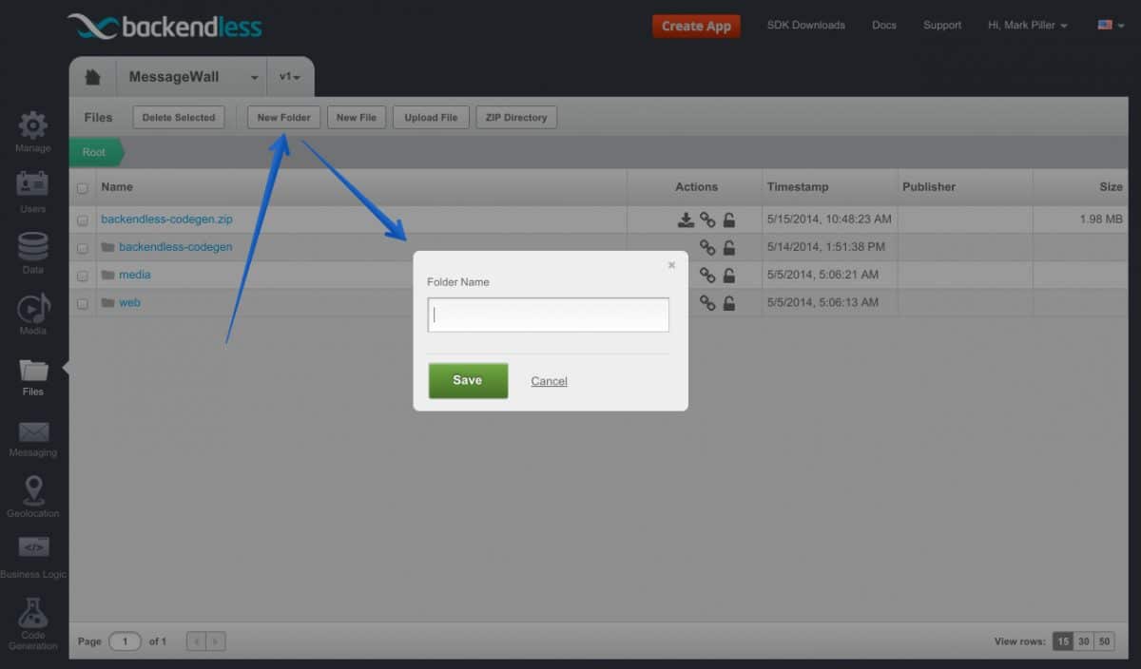This screenshot has width=1141, height=669.
Task: Open the v1 version dropdown
Action: [x=290, y=77]
